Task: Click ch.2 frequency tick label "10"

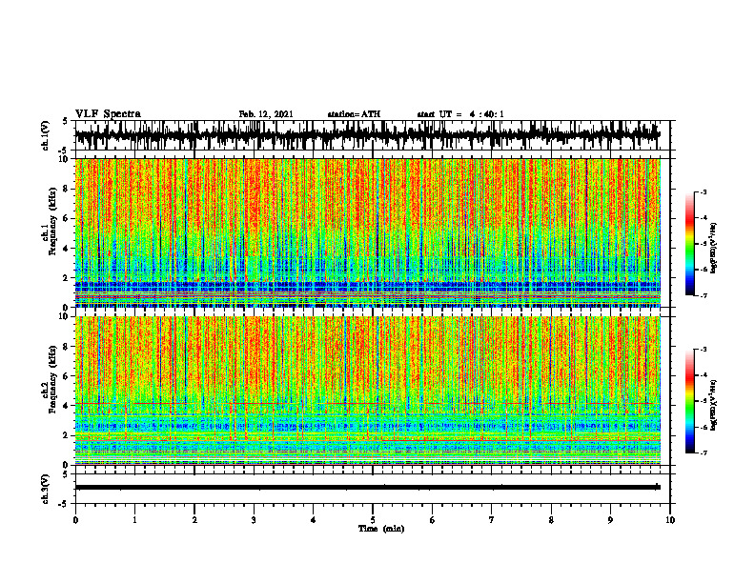Action: pyautogui.click(x=66, y=316)
